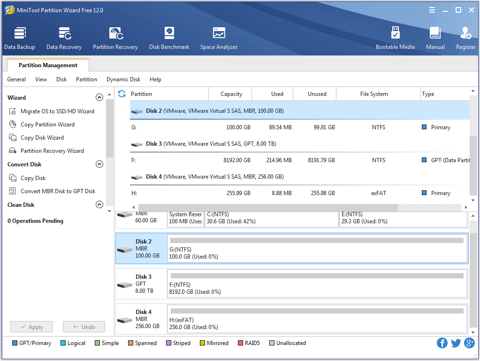Choose Convert MBR Disk to GPT Disk

(x=58, y=191)
